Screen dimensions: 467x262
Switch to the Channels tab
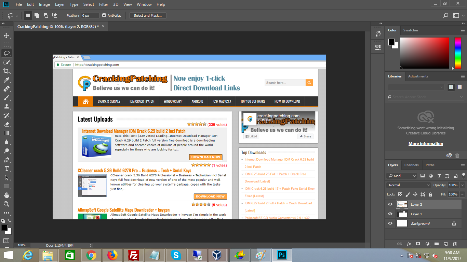tap(411, 165)
